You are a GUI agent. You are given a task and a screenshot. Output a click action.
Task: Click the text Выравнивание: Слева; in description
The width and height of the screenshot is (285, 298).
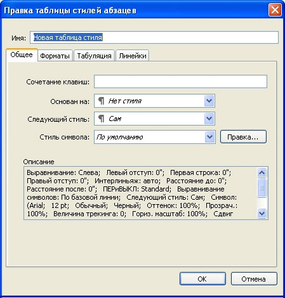tap(63, 172)
